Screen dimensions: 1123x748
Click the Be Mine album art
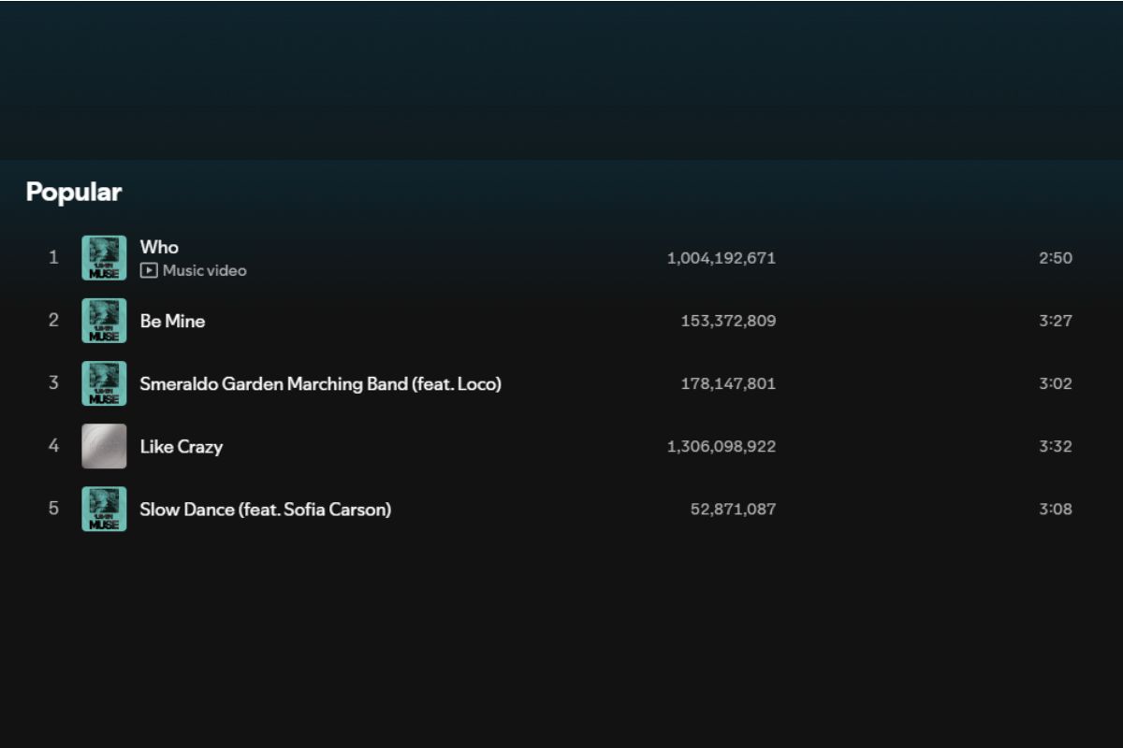[104, 321]
